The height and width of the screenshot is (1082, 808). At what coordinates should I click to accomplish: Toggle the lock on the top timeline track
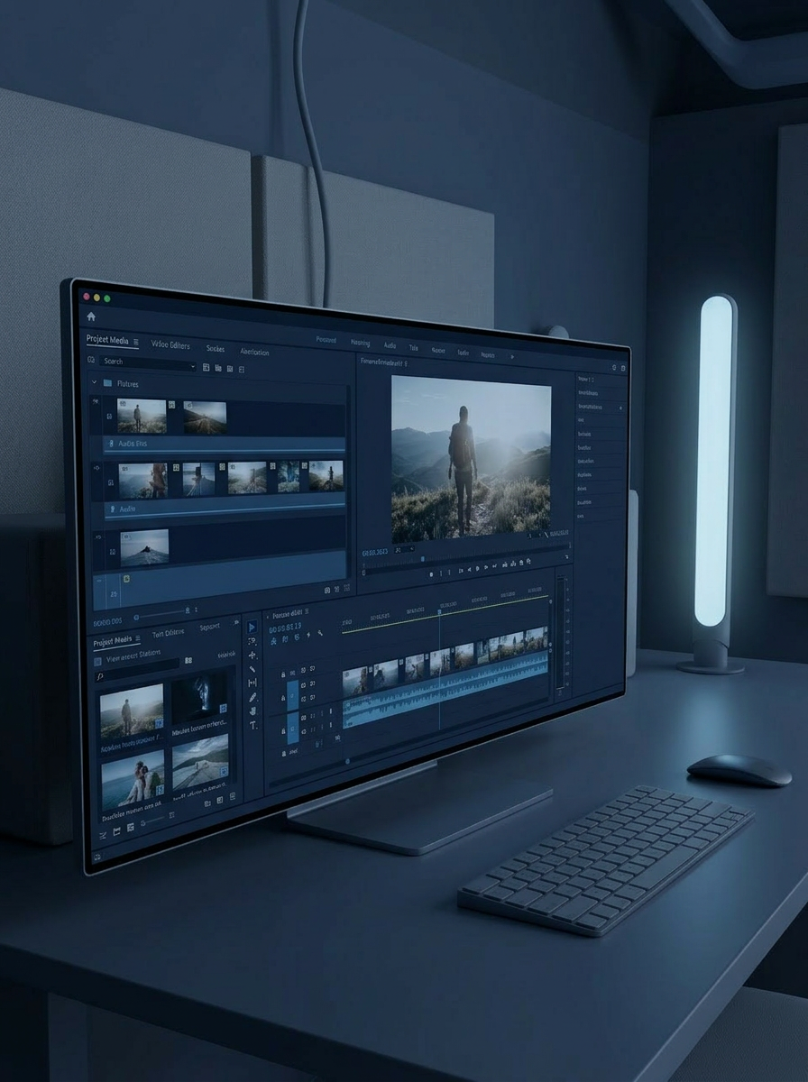(x=283, y=673)
